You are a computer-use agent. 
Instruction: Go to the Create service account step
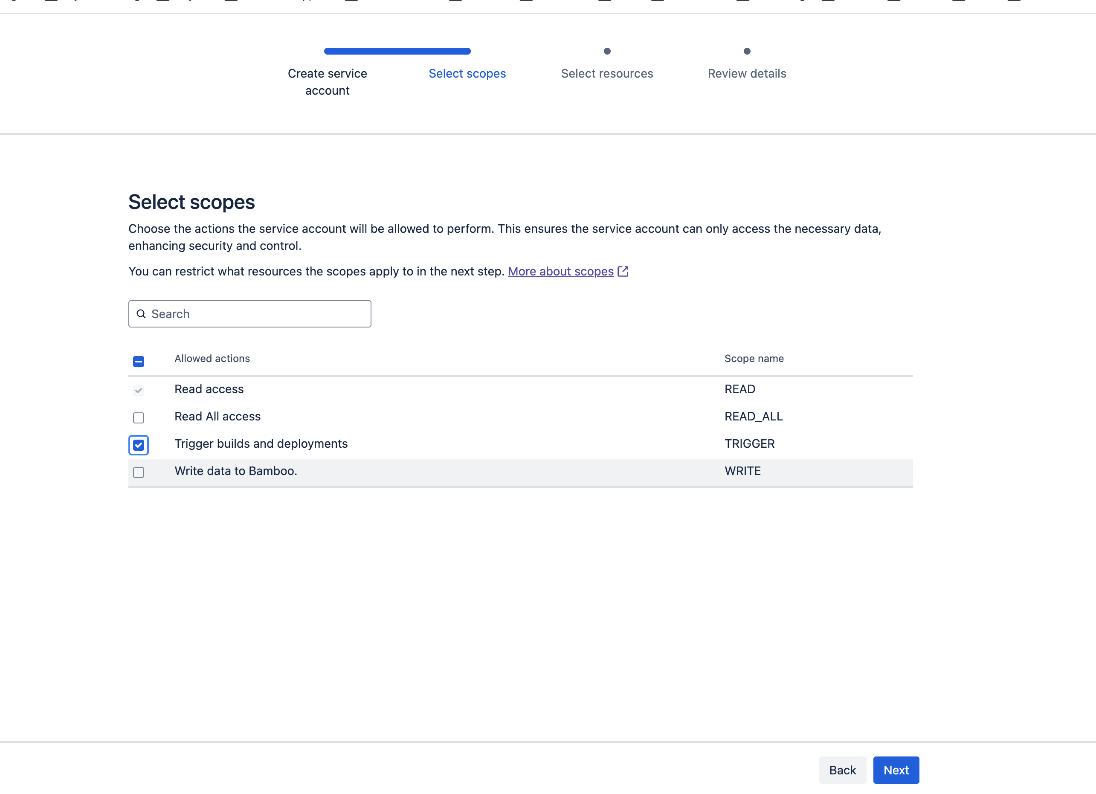327,82
